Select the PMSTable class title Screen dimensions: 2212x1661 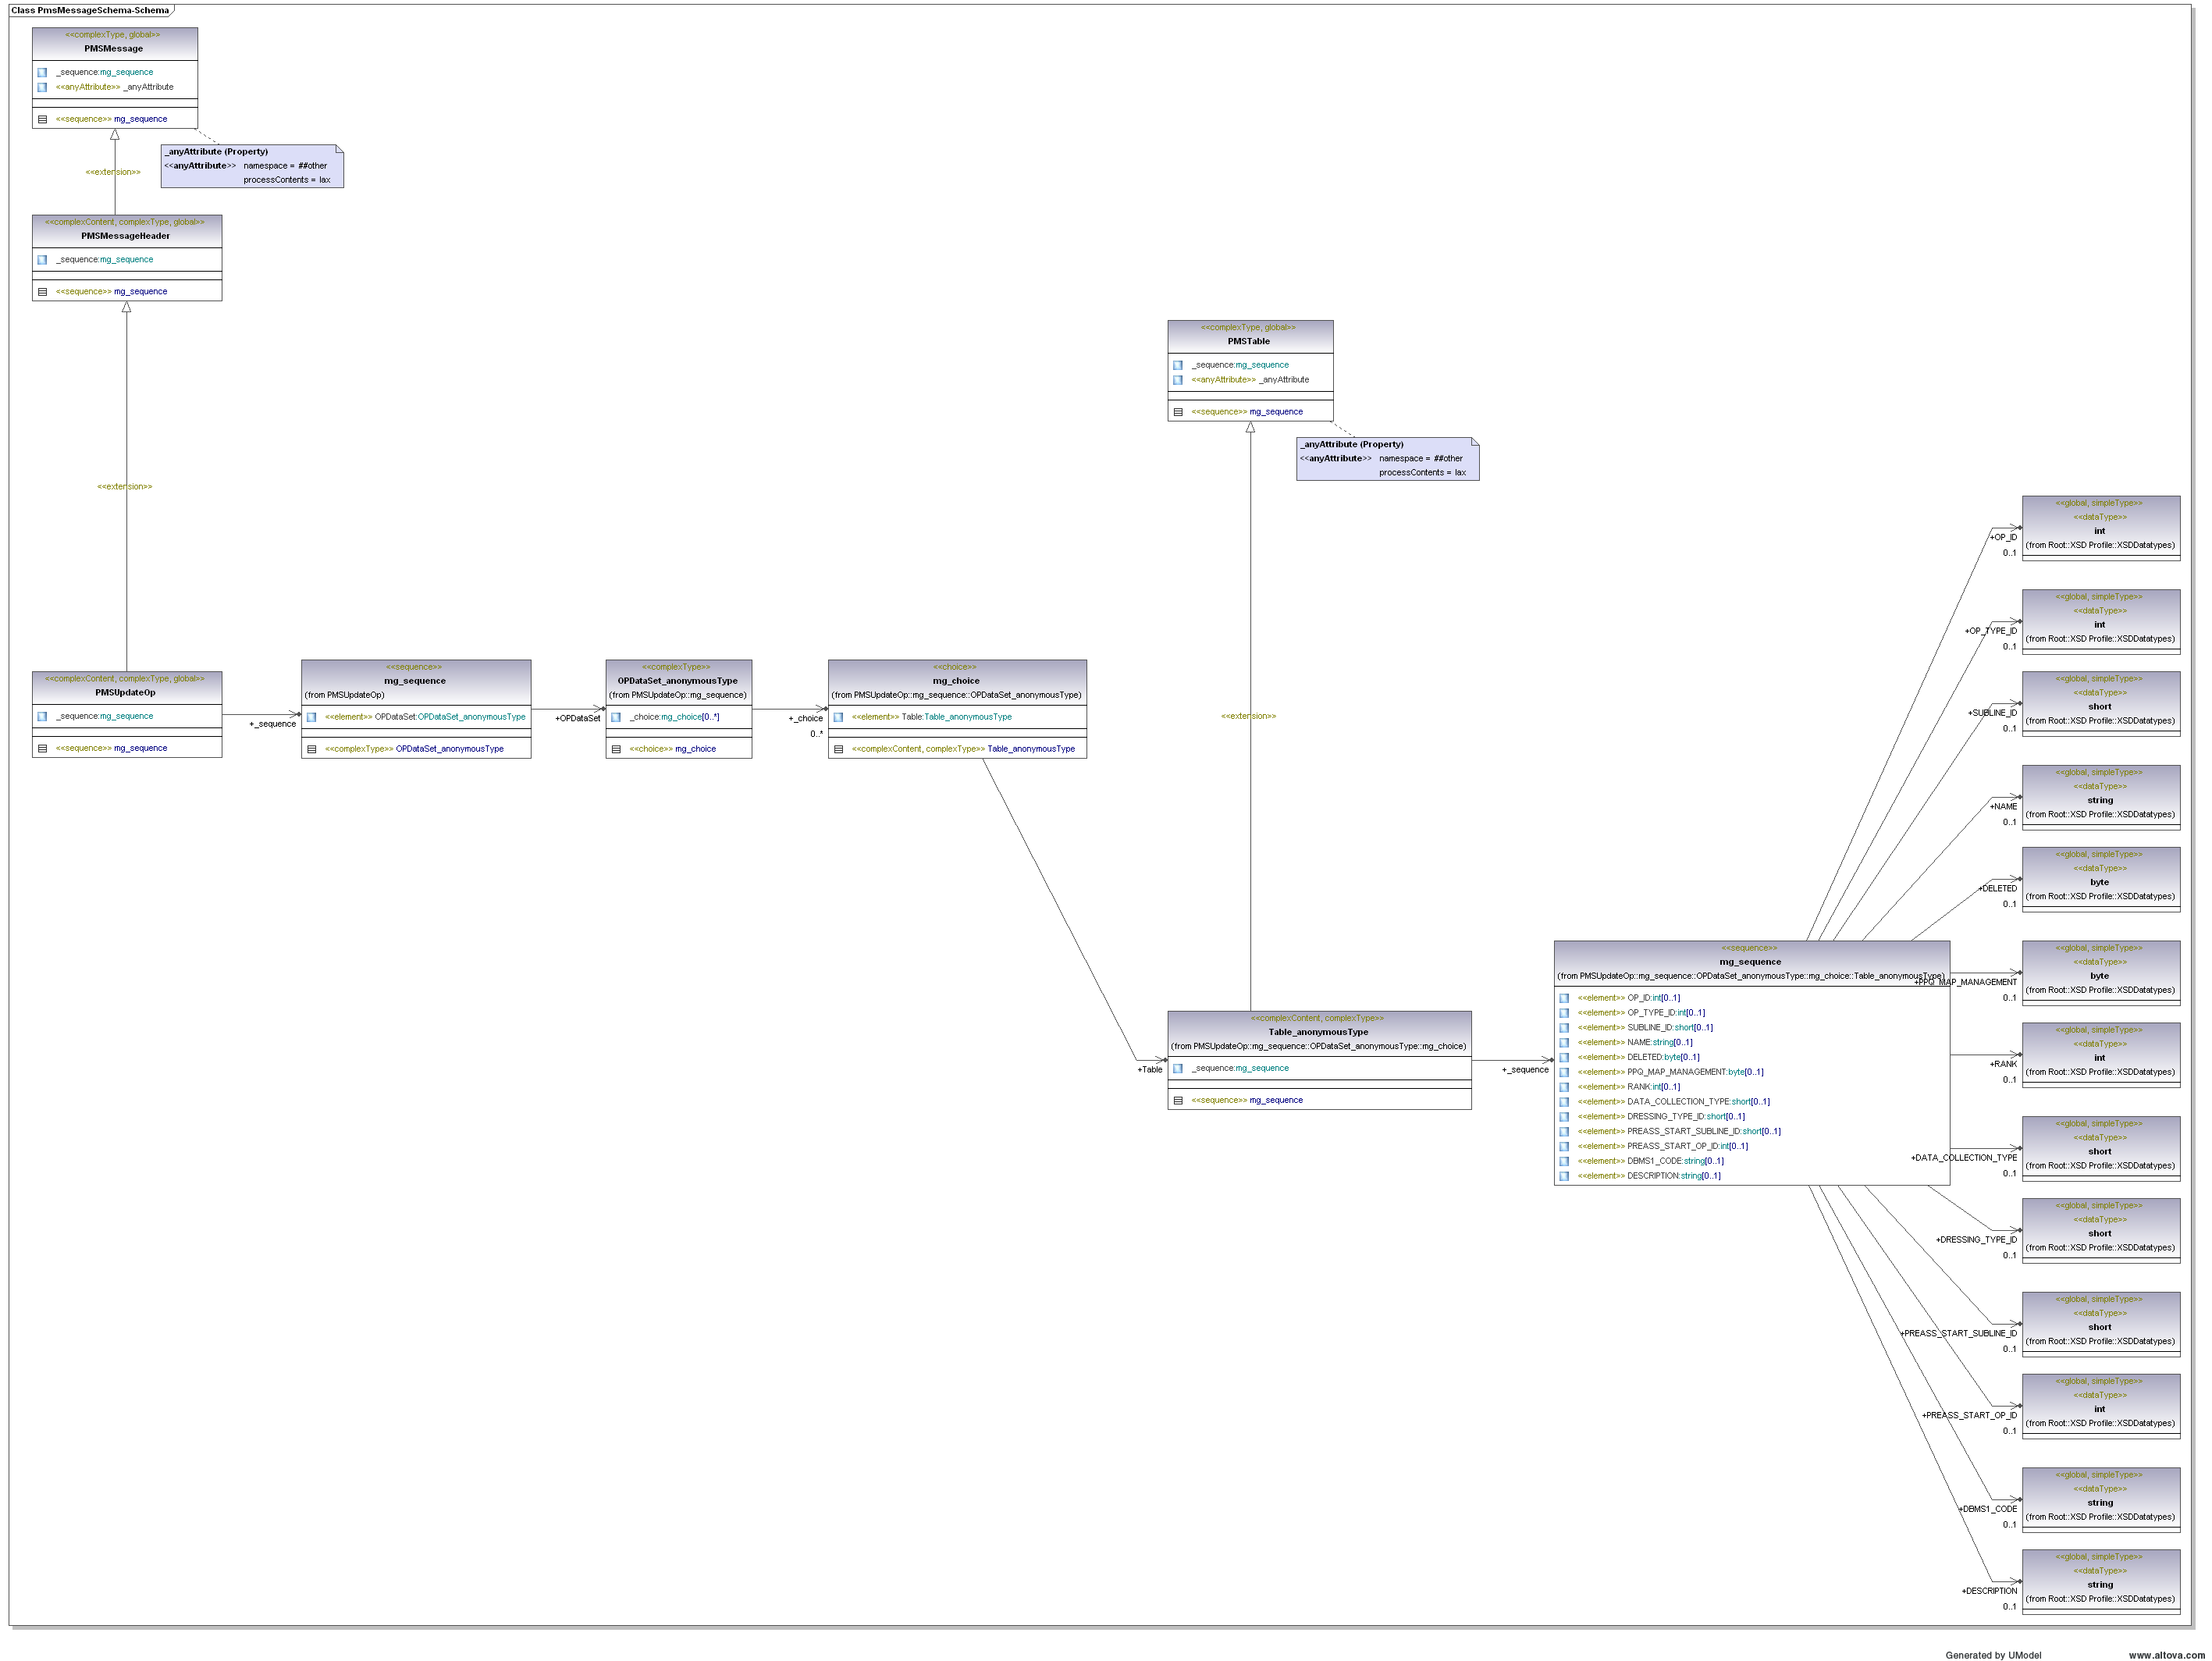pyautogui.click(x=1249, y=341)
